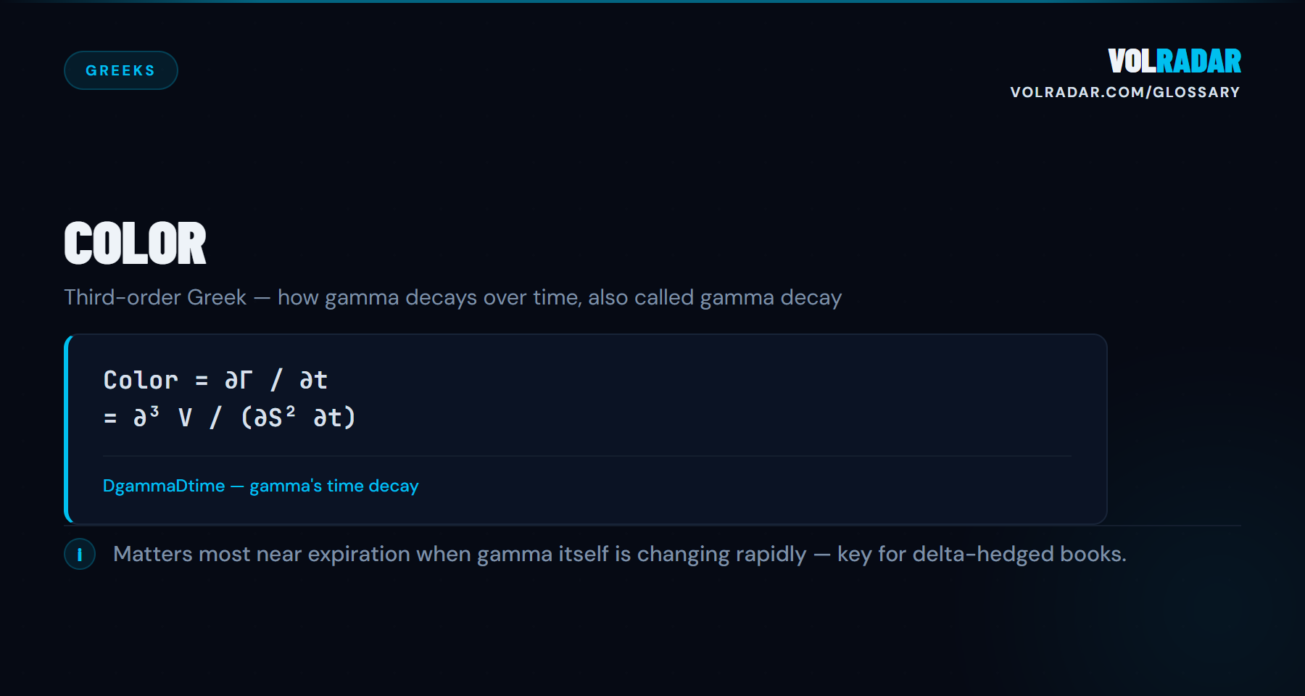Click the V symbol in the formula

(x=186, y=418)
